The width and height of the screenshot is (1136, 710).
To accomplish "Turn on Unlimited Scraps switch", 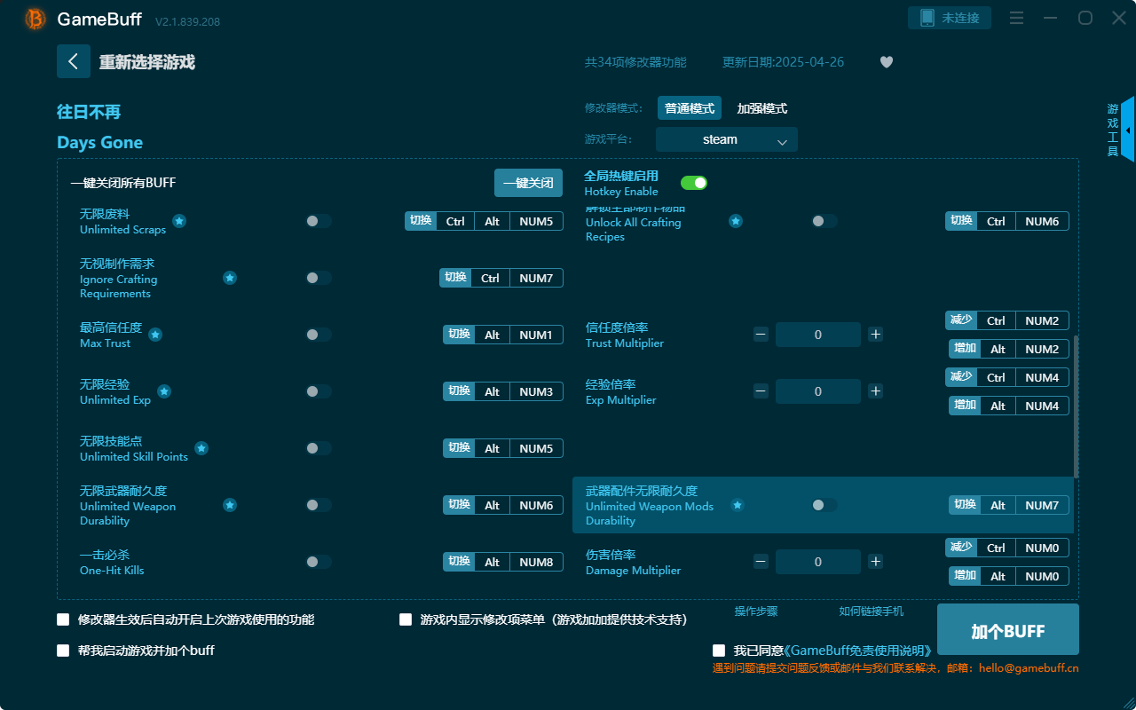I will click(318, 221).
